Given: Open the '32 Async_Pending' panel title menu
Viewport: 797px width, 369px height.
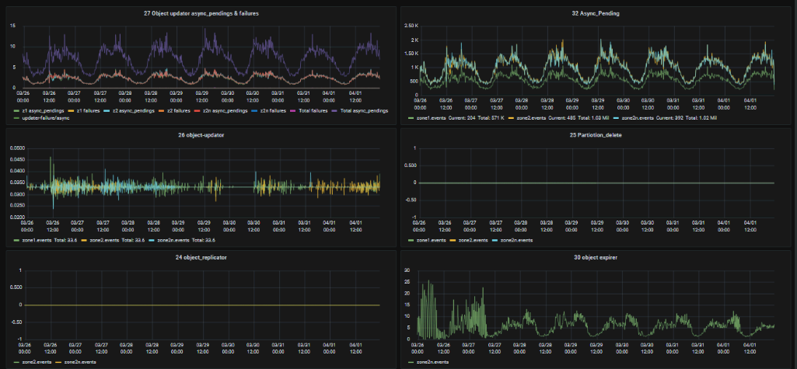Looking at the screenshot, I should pos(595,13).
